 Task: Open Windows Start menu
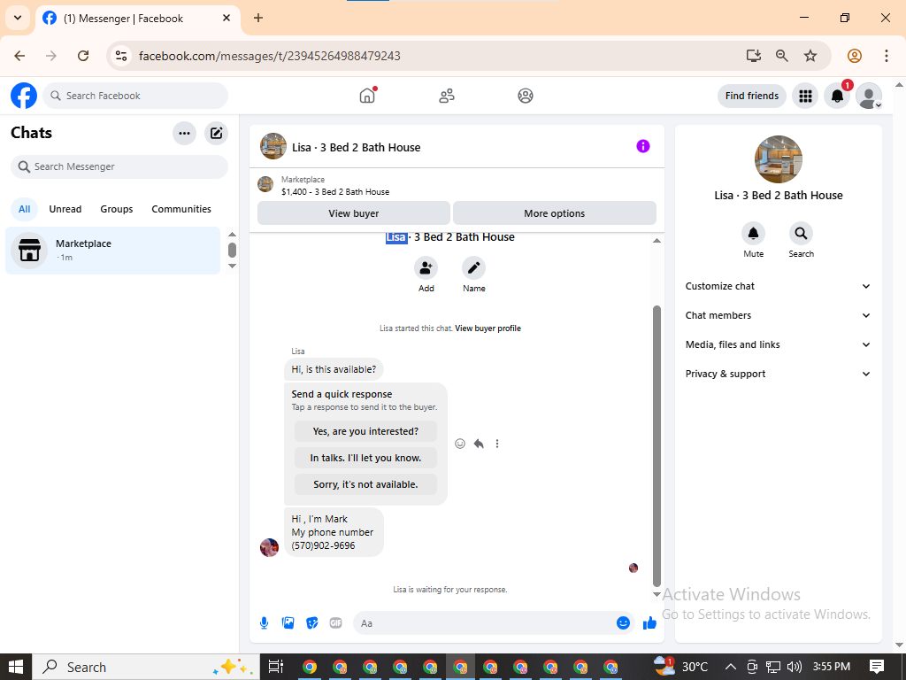pyautogui.click(x=16, y=667)
